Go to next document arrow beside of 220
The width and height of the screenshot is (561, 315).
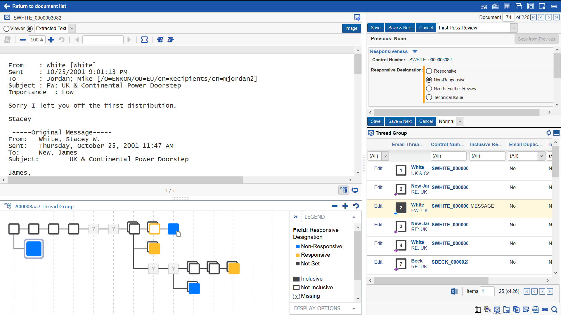[549, 17]
